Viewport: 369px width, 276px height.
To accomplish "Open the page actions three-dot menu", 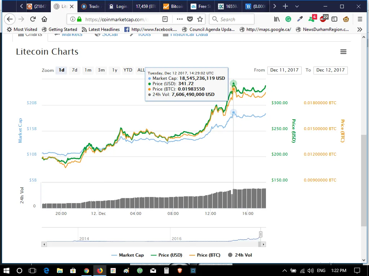I will point(179,19).
